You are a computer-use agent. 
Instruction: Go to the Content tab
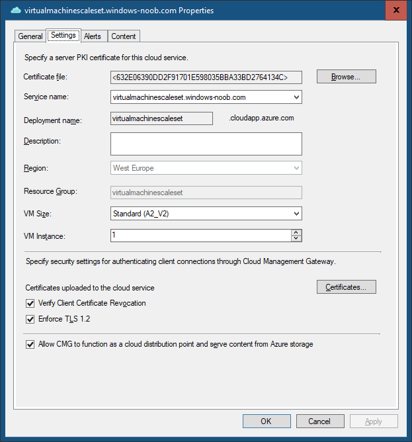click(x=124, y=36)
